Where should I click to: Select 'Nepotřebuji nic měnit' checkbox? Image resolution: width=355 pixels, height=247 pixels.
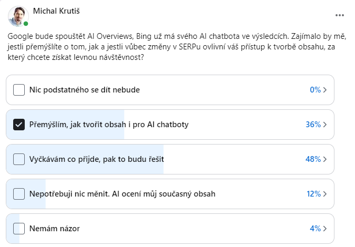(19, 194)
